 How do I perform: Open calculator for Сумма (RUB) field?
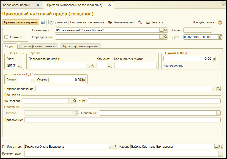(214, 58)
